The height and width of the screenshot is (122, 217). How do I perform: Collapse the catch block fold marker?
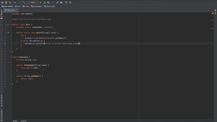[x=12, y=41]
